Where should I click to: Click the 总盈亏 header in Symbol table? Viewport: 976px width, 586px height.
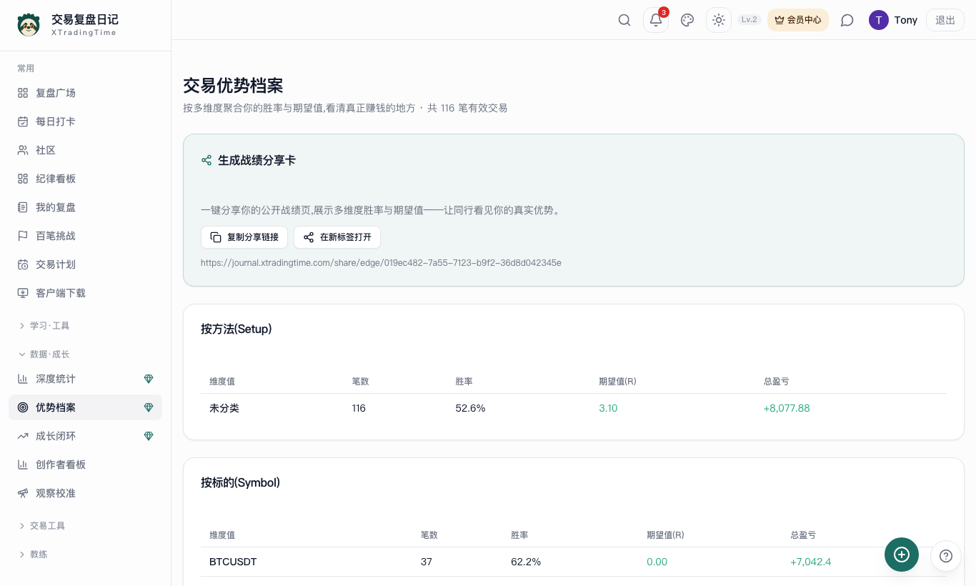[x=803, y=535]
